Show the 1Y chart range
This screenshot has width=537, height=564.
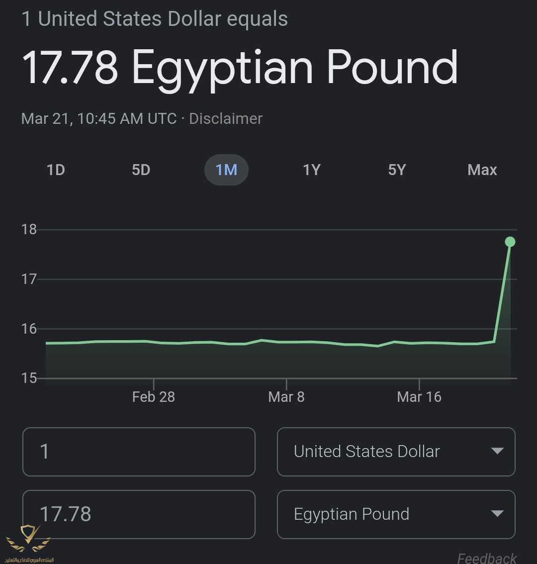click(311, 170)
